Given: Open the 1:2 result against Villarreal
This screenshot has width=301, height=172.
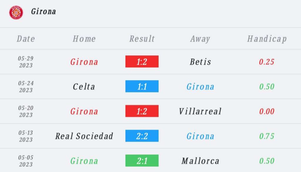Looking at the screenshot, I should coord(142,111).
